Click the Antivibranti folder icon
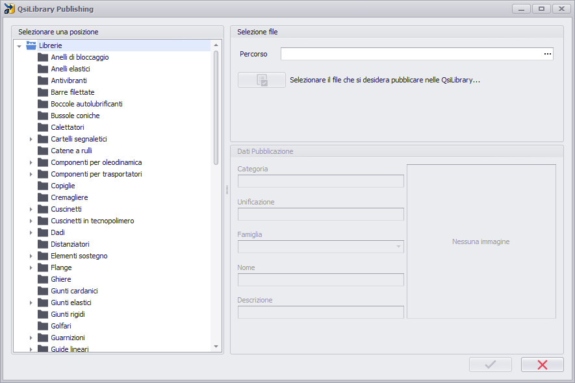 pos(43,80)
